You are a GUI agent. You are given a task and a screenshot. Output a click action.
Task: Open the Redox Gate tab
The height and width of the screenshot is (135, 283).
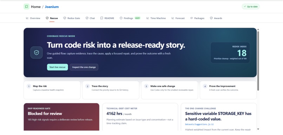pos(72,18)
